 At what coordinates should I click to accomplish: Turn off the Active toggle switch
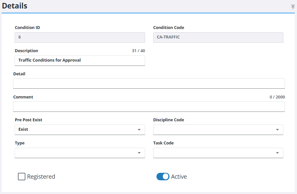[163, 177]
